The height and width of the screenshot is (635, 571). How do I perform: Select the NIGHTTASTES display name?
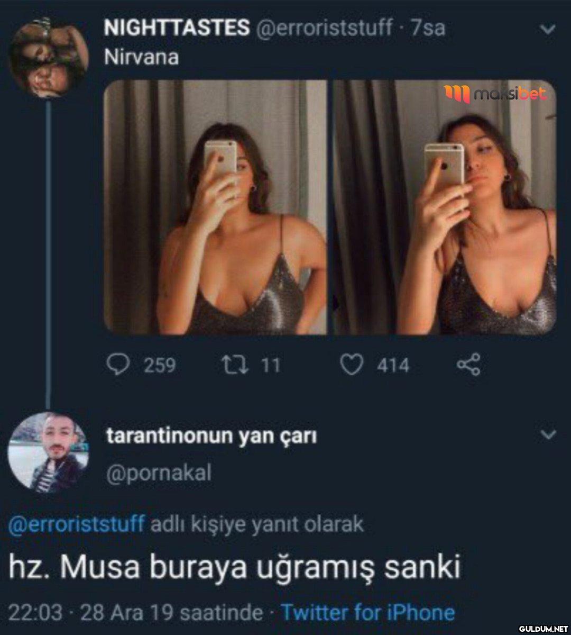(x=177, y=28)
